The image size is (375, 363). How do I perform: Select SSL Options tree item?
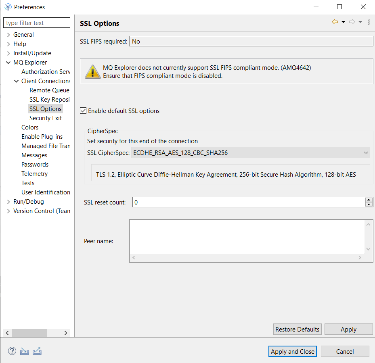pyautogui.click(x=46, y=109)
